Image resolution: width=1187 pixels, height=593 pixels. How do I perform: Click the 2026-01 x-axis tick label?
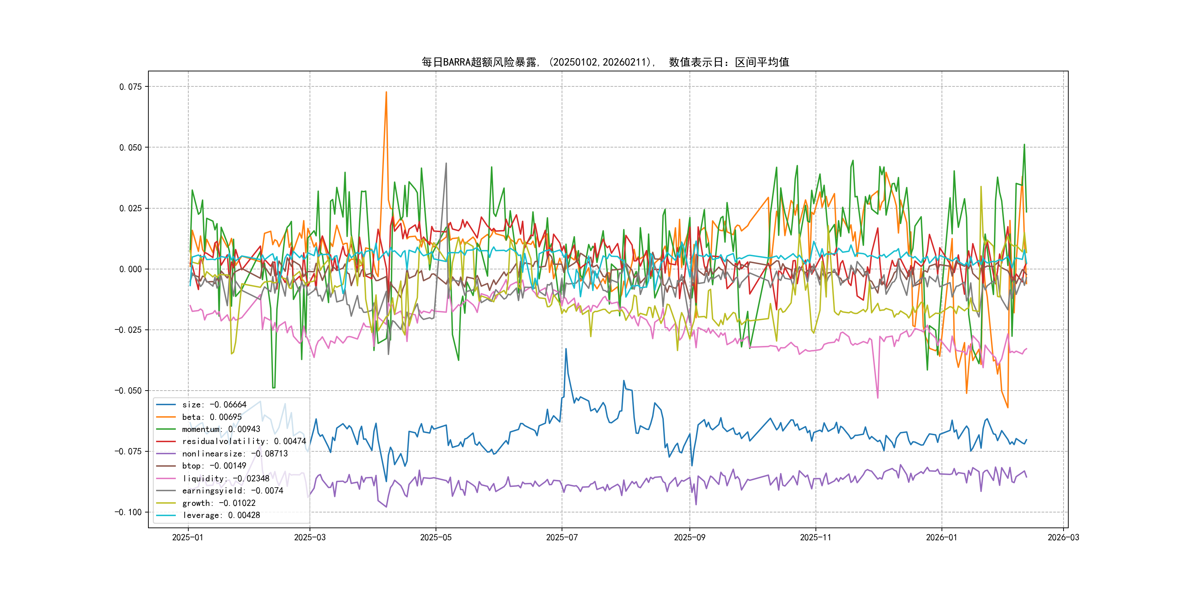942,537
